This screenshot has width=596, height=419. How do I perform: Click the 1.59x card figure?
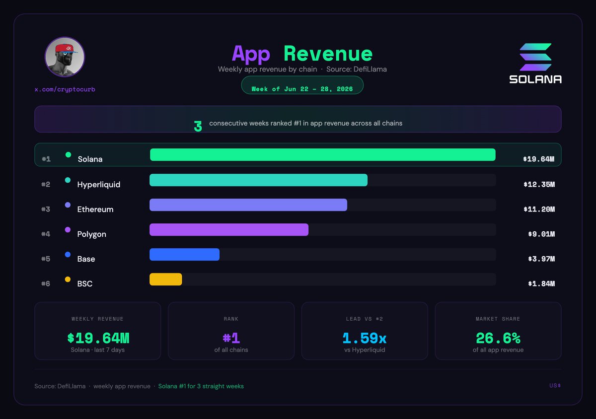pyautogui.click(x=365, y=338)
